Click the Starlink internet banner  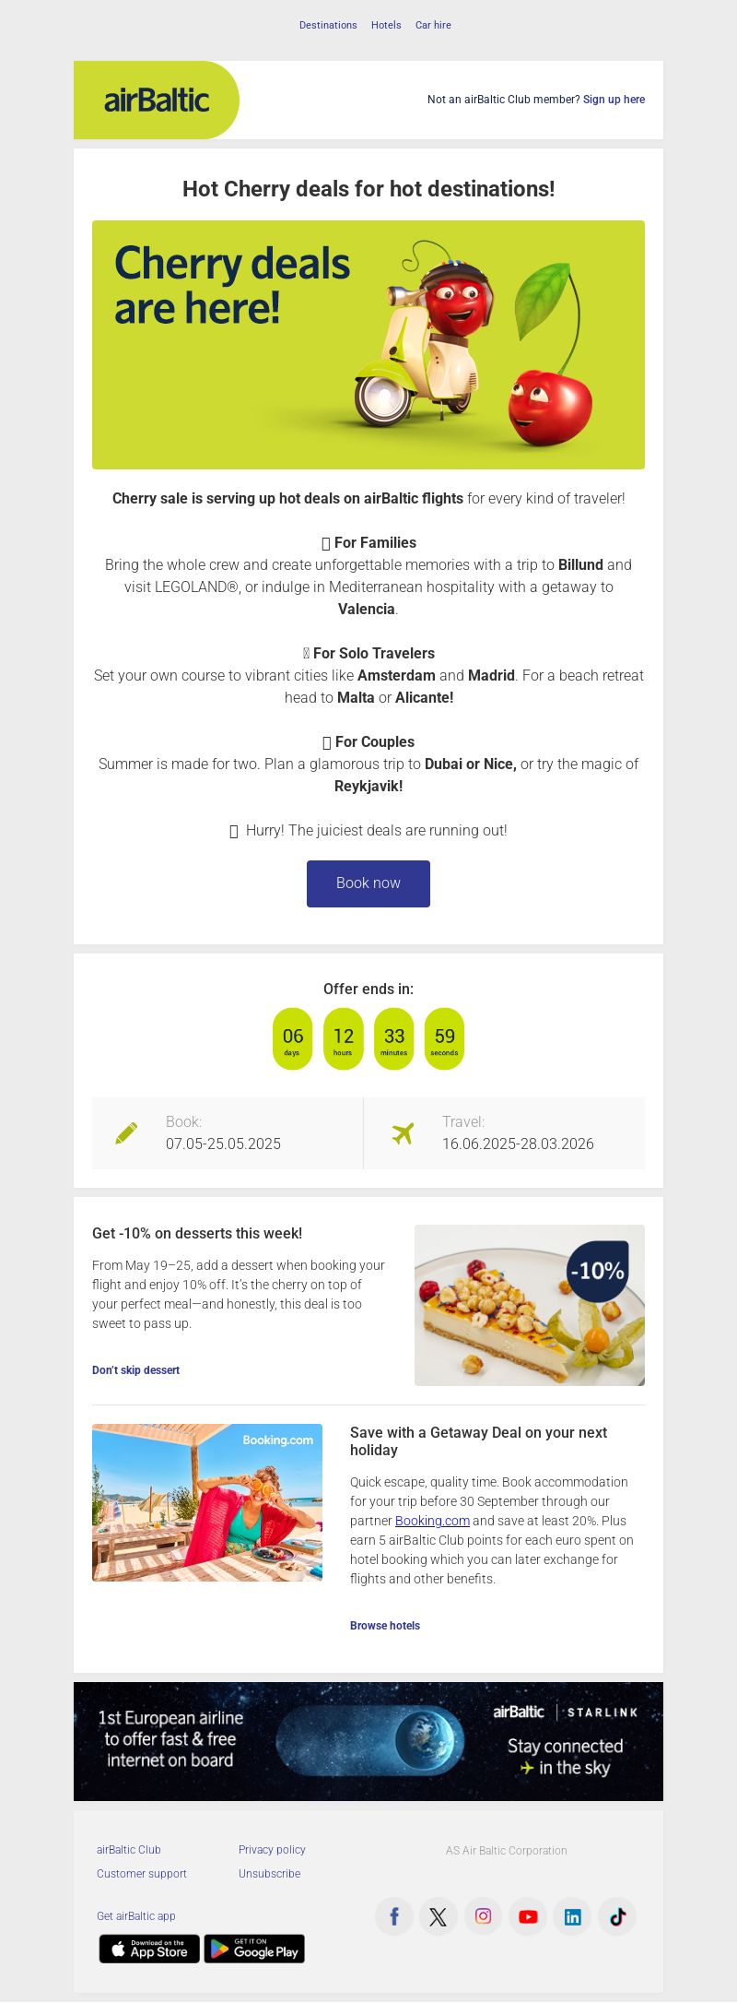[x=368, y=1741]
